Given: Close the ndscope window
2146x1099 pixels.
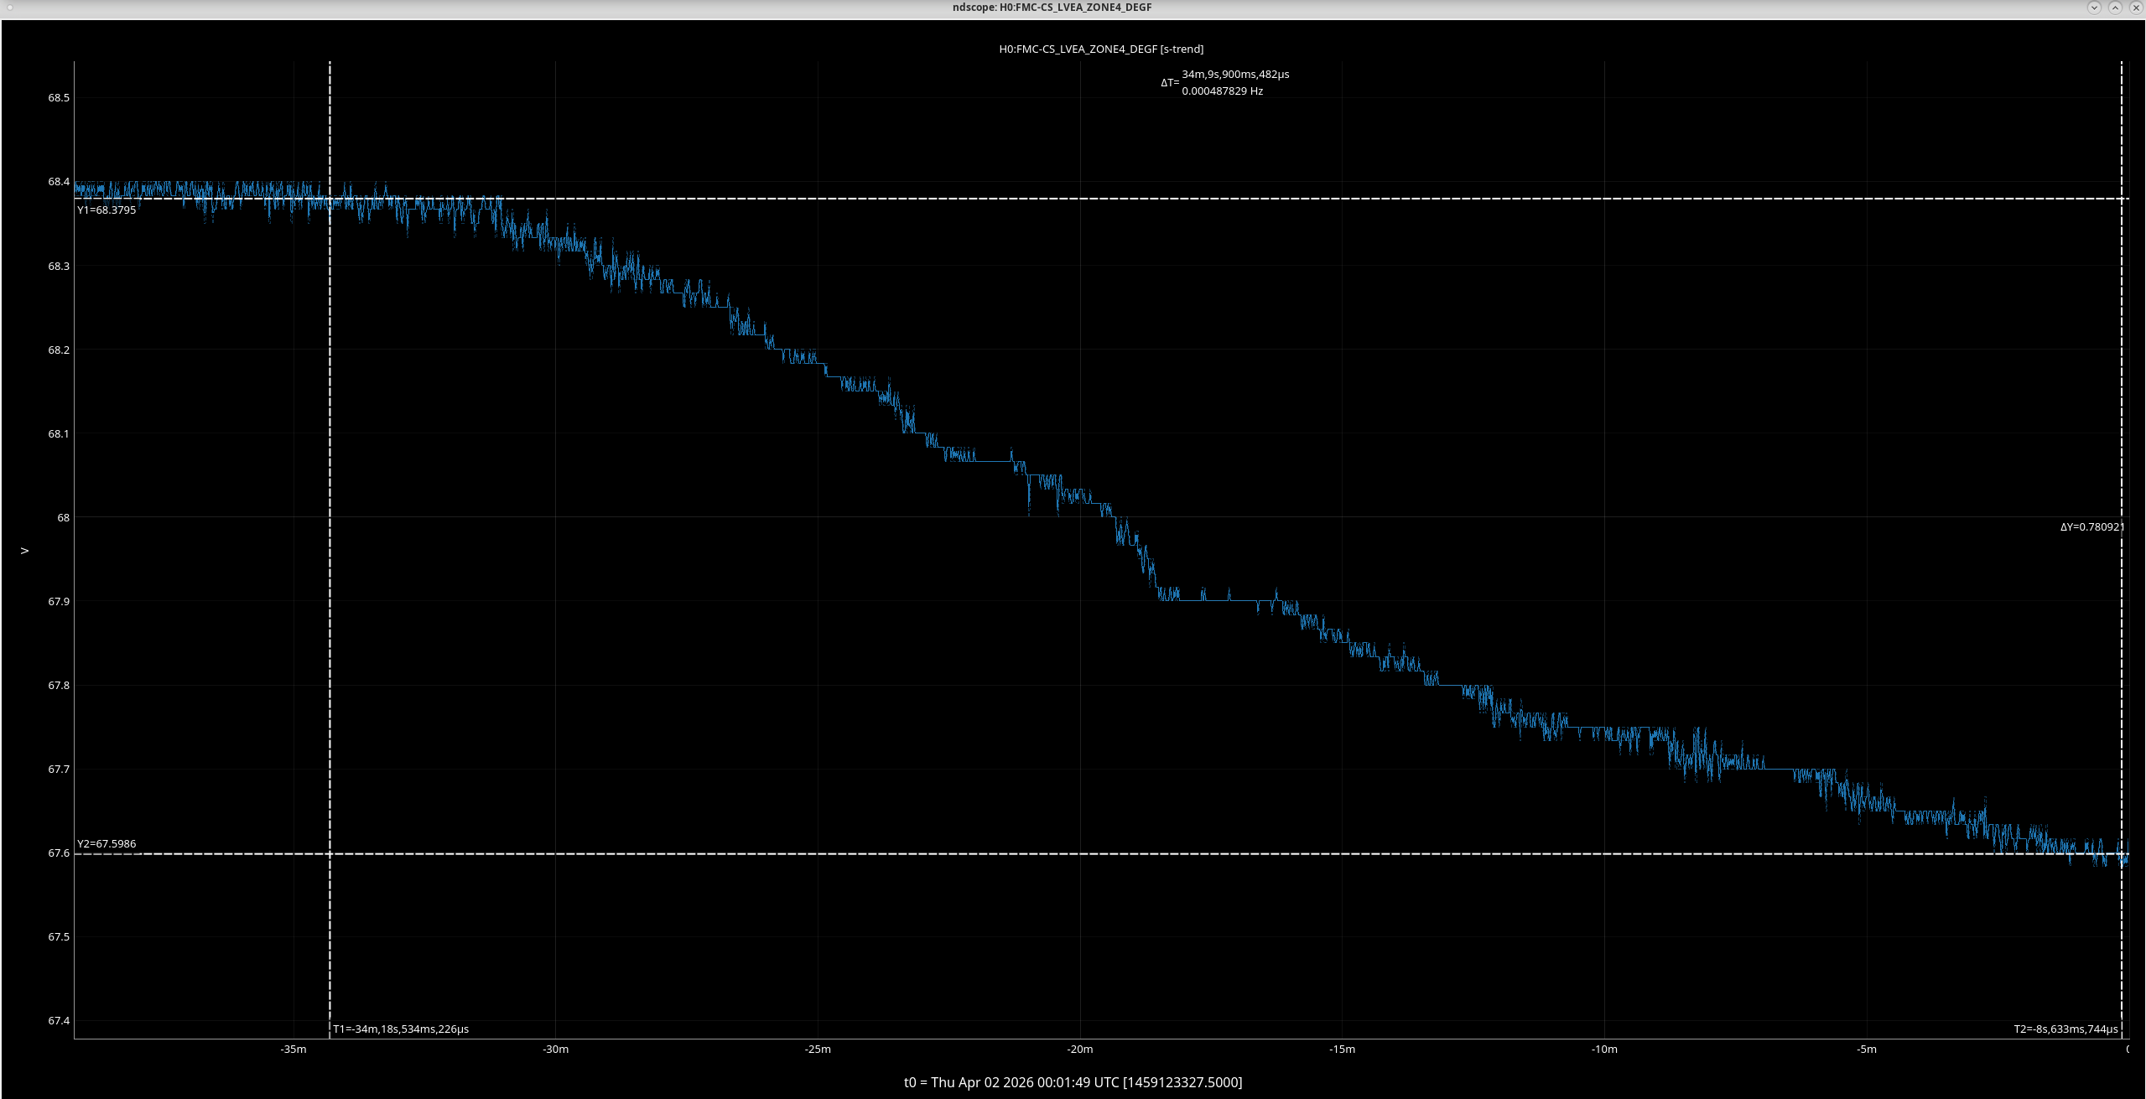Looking at the screenshot, I should 2136,8.
